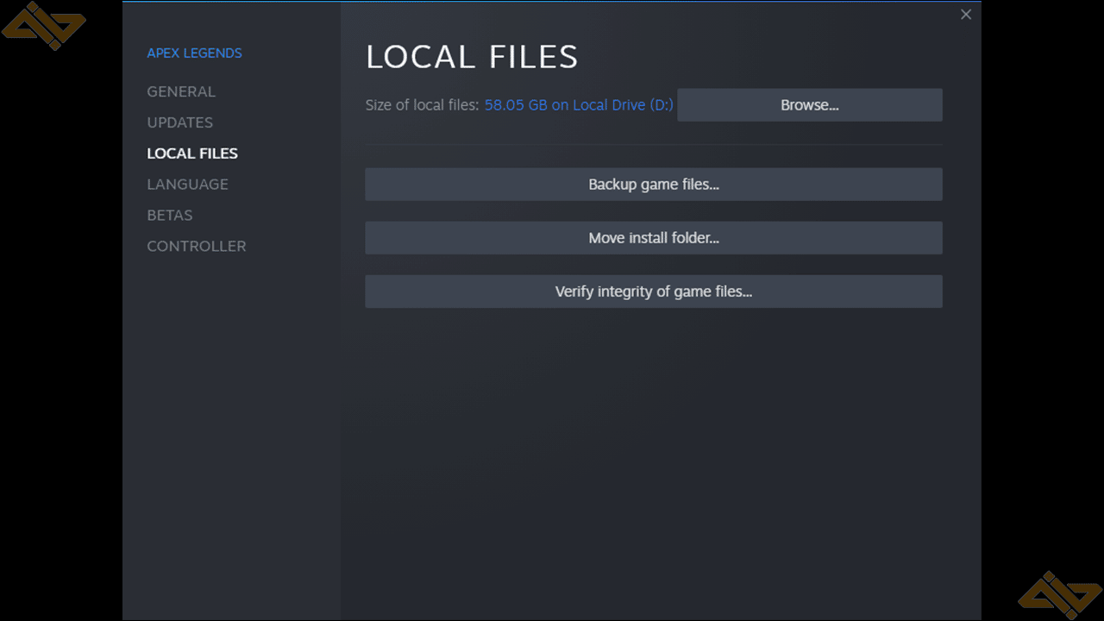Open the General settings section

pyautogui.click(x=181, y=91)
